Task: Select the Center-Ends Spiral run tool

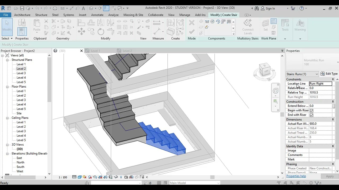Action: coord(218,22)
